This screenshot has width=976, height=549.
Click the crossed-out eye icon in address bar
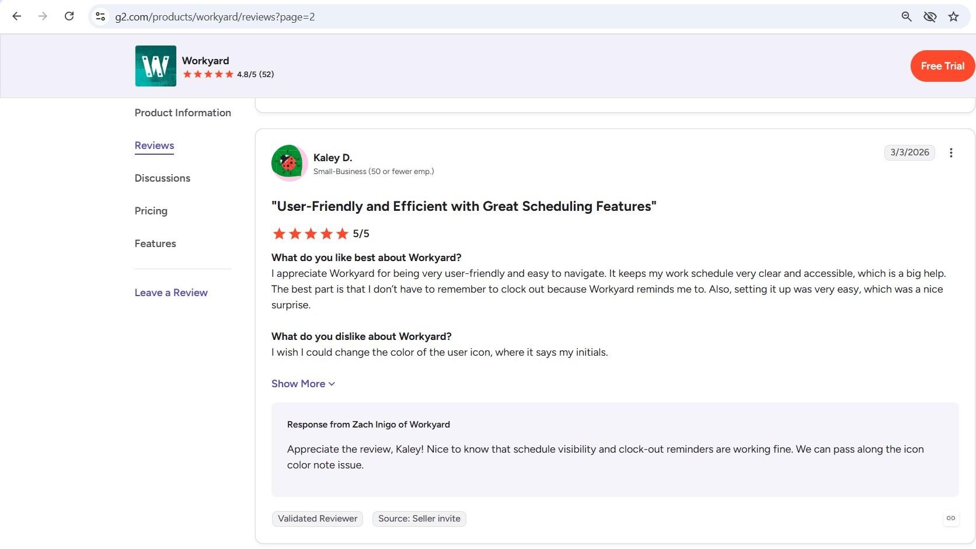(x=930, y=16)
